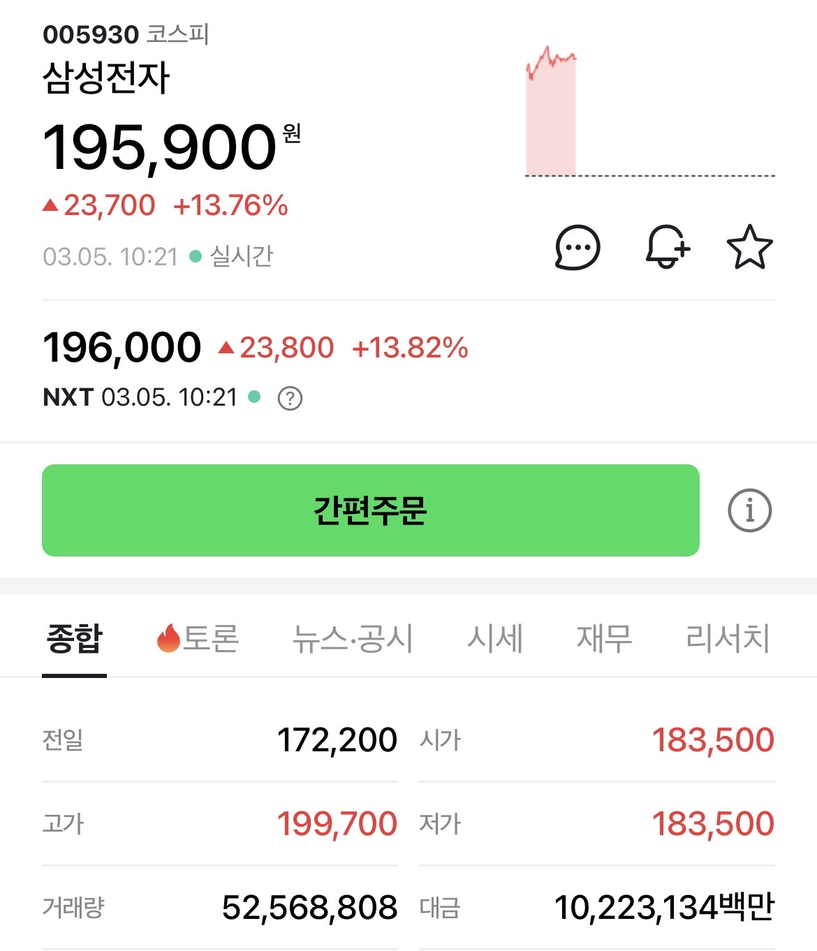
Task: Tap the 거래량 value 52,568,808
Action: point(309,908)
